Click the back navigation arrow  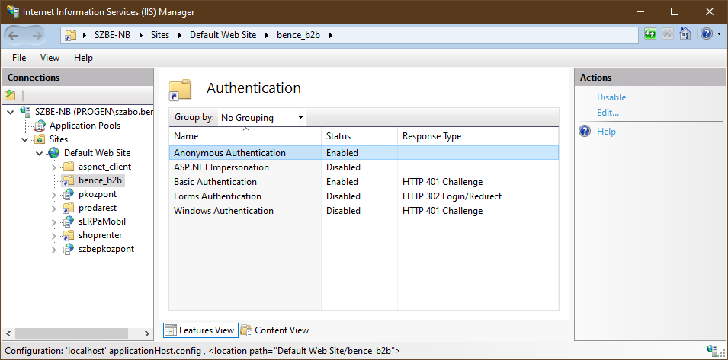(14, 35)
